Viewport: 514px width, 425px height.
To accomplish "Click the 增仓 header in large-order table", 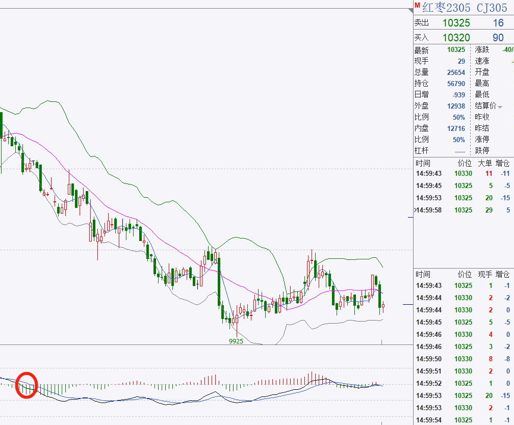I will click(x=503, y=163).
